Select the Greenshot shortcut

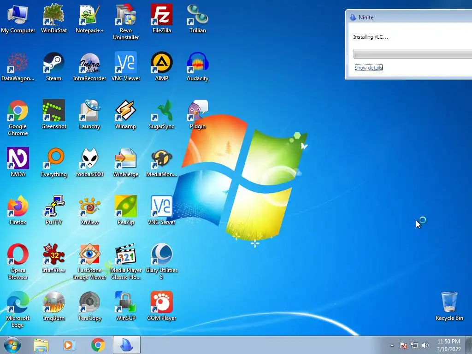click(54, 114)
